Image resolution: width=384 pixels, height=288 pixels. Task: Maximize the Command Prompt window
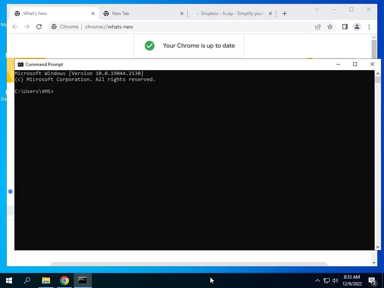pos(355,64)
